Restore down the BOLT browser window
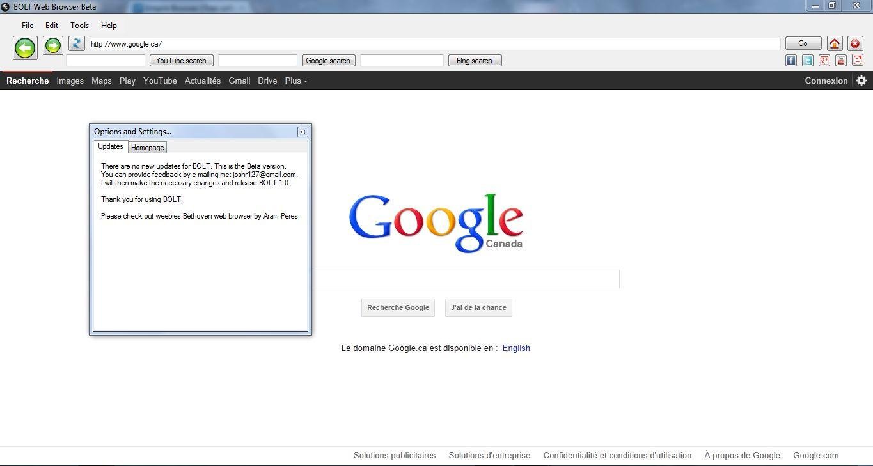This screenshot has height=466, width=873. 832,6
